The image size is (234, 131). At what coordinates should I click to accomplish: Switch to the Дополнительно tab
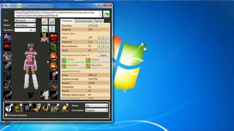[84, 21]
